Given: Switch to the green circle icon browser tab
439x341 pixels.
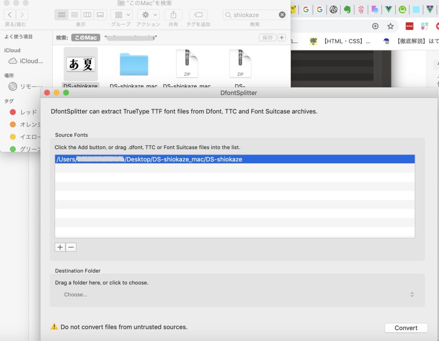Looking at the screenshot, I should (402, 10).
